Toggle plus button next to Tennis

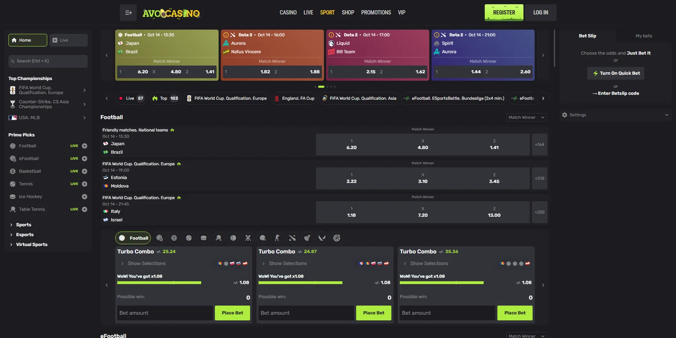pyautogui.click(x=84, y=184)
